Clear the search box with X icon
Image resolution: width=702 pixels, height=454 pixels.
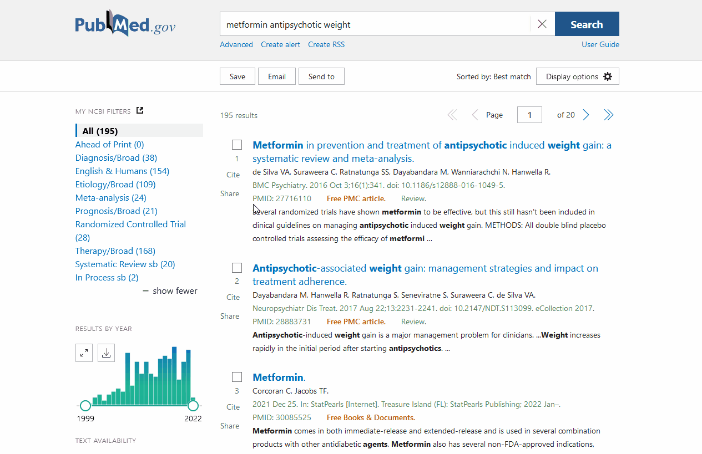point(542,24)
